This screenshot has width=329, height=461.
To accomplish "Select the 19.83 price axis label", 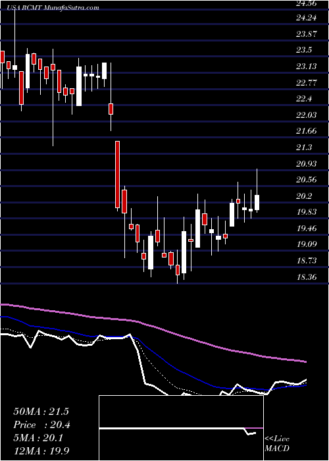I will (x=307, y=212).
